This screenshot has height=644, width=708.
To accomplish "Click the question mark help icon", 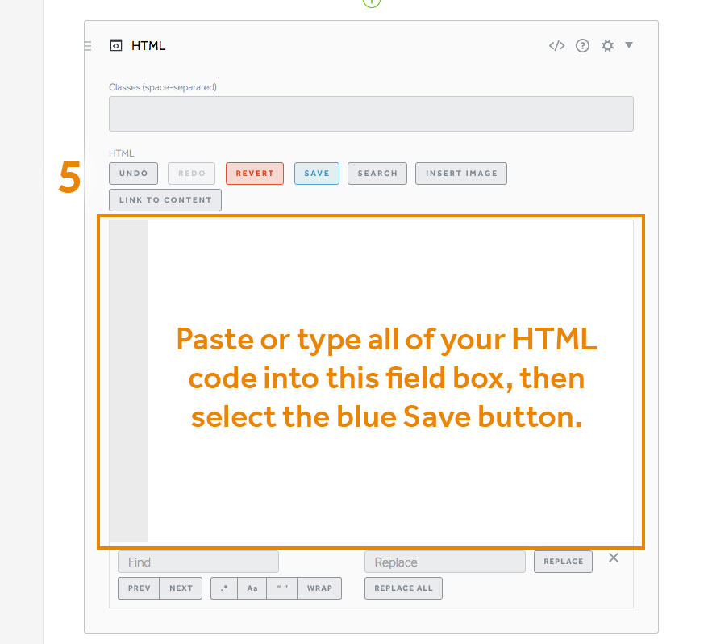I will click(x=582, y=45).
